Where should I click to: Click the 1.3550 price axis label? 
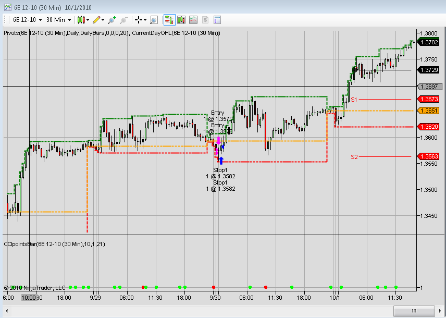click(x=429, y=164)
